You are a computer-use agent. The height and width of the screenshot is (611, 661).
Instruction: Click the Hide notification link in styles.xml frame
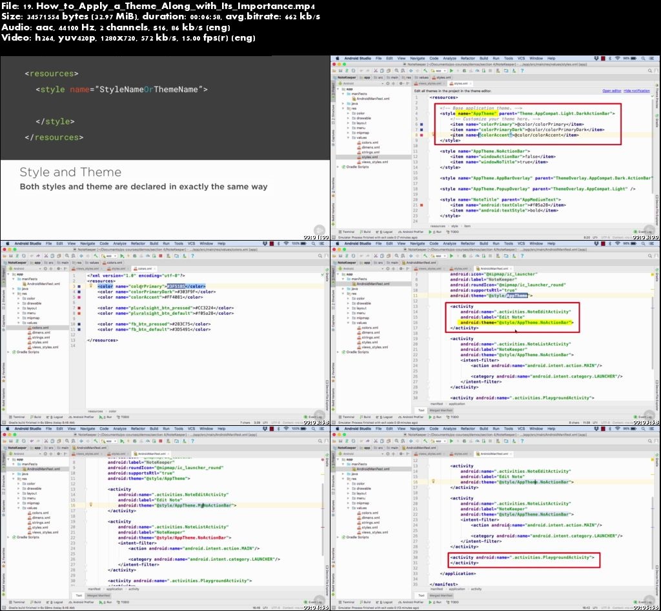(637, 90)
